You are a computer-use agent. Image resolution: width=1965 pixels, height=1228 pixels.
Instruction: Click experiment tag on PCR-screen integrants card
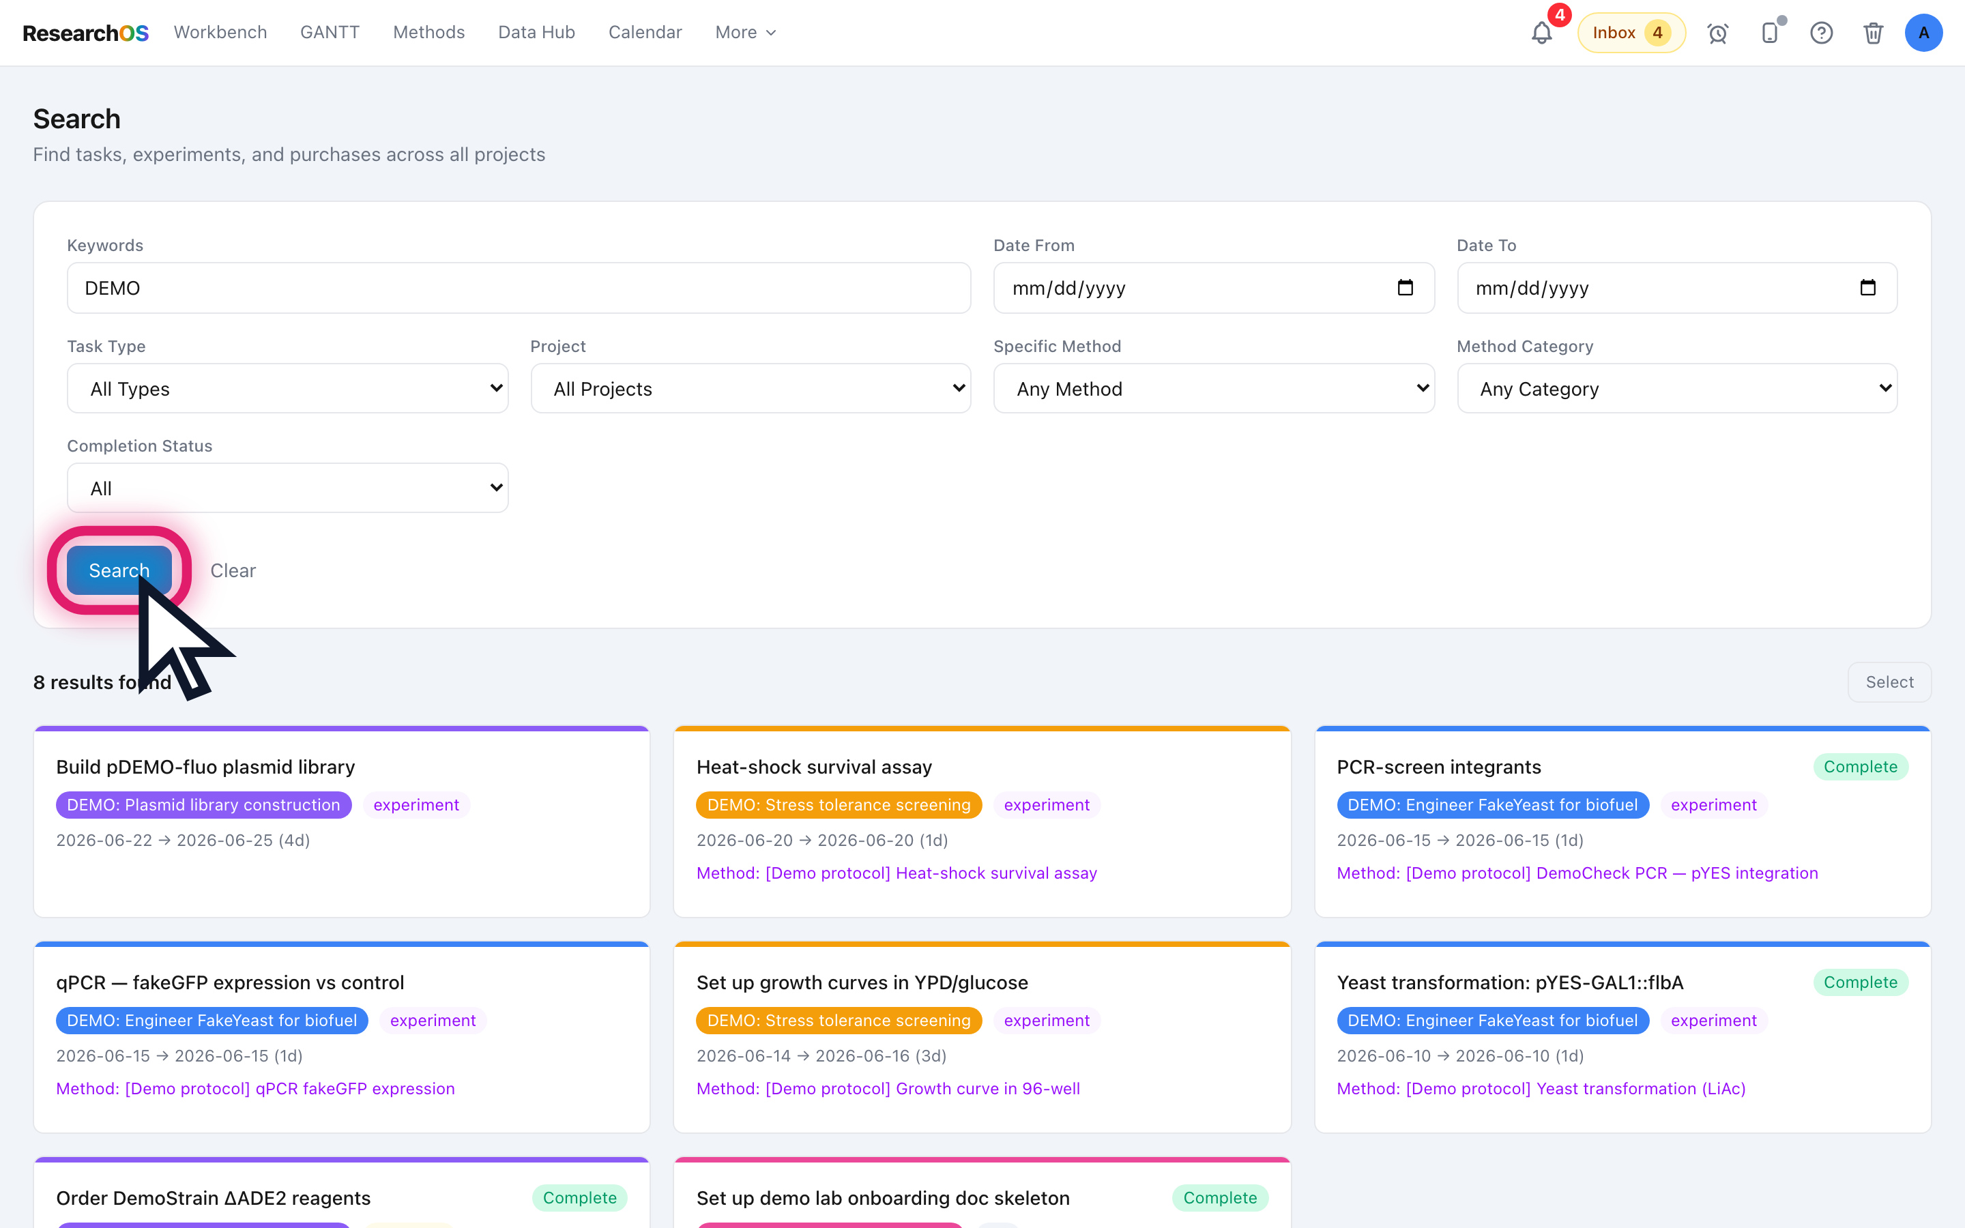[x=1713, y=805]
